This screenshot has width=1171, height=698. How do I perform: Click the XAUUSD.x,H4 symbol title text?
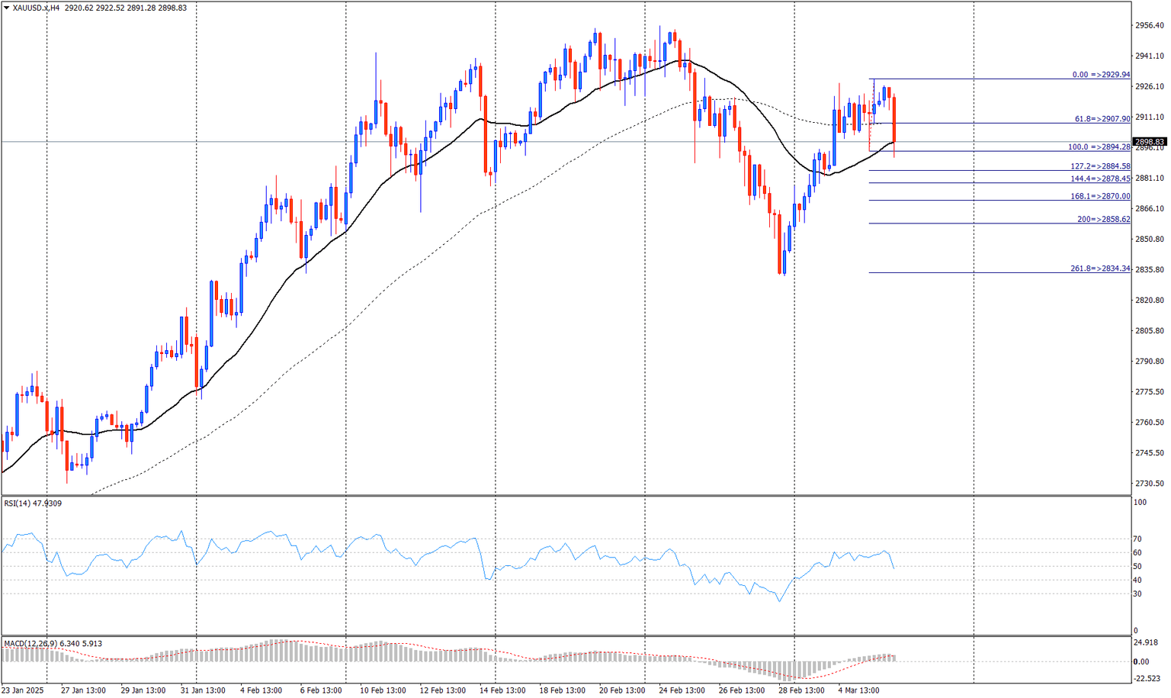point(37,8)
